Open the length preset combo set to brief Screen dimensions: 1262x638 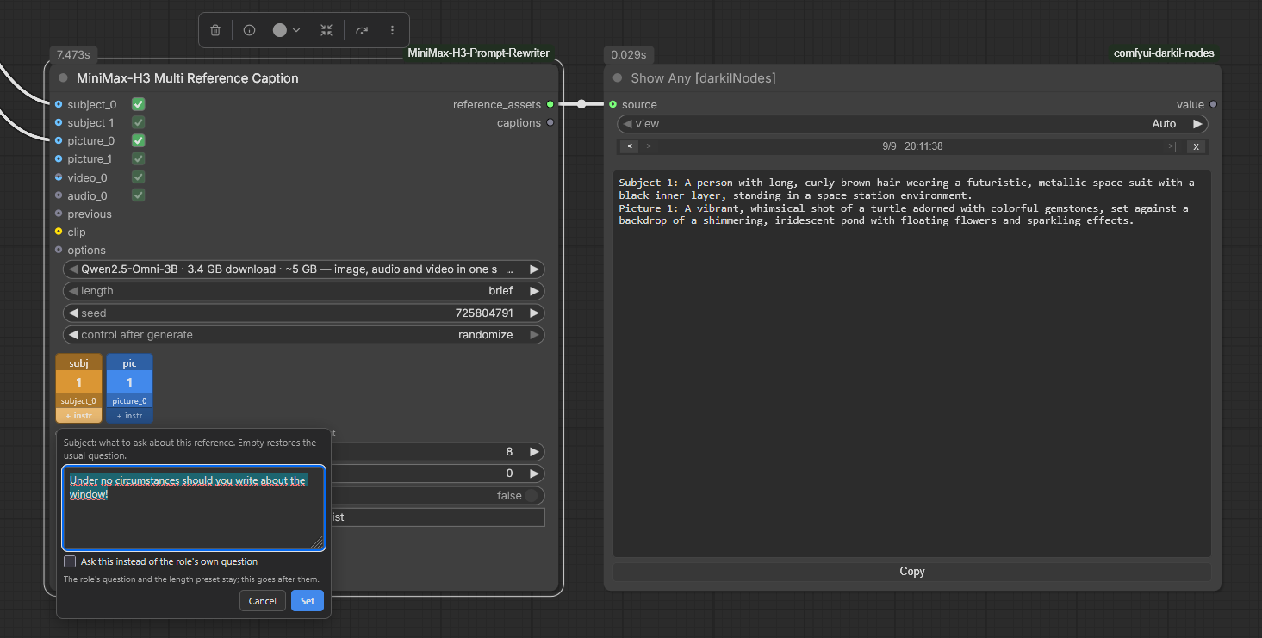[x=303, y=291]
